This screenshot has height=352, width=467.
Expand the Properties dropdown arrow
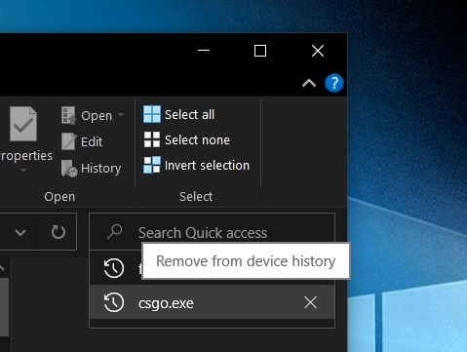[x=23, y=170]
